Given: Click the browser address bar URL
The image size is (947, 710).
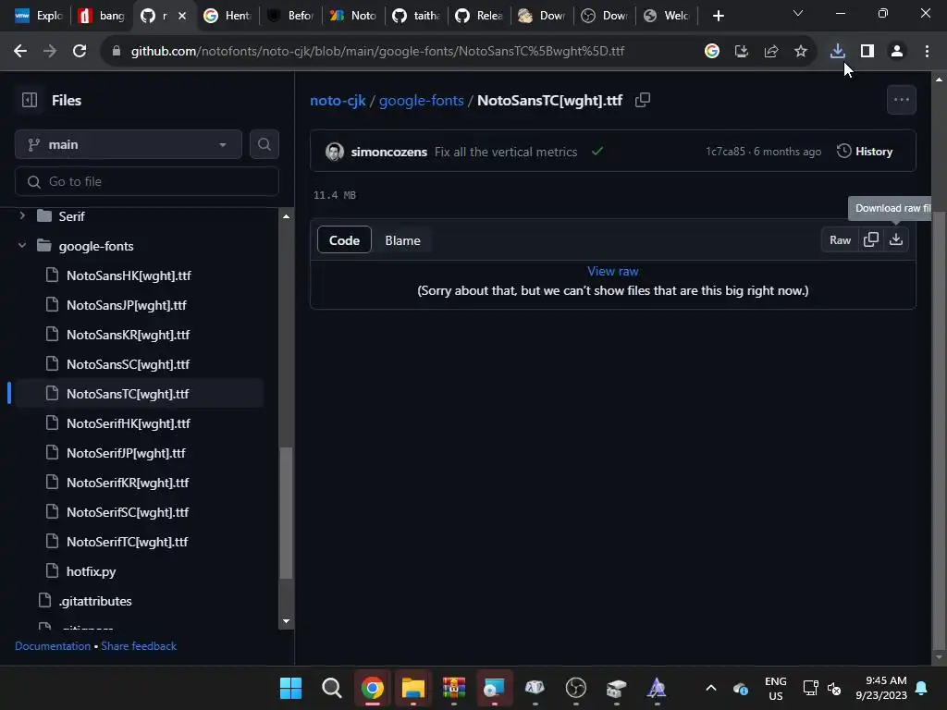Looking at the screenshot, I should (377, 52).
